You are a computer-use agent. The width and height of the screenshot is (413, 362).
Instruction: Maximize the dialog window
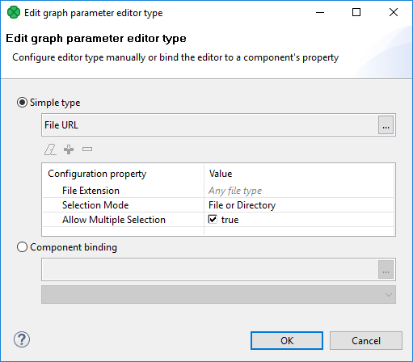coord(356,12)
